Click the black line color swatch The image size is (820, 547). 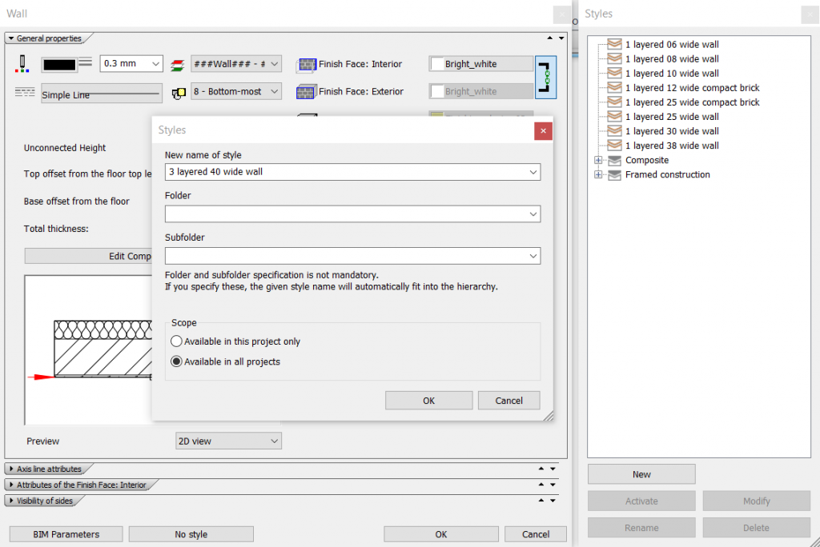(x=59, y=64)
